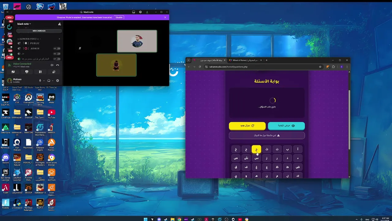The width and height of the screenshot is (392, 221).
Task: Click the webpage vertical scrollbar
Action: point(349,120)
